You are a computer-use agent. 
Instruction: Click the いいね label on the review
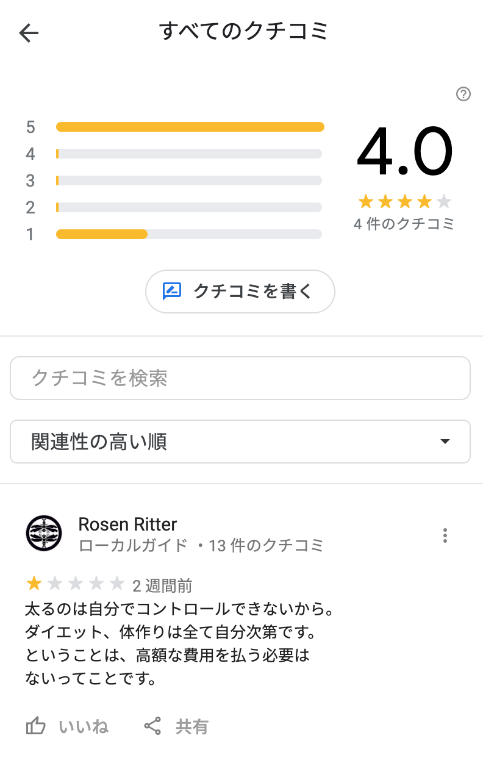(84, 726)
